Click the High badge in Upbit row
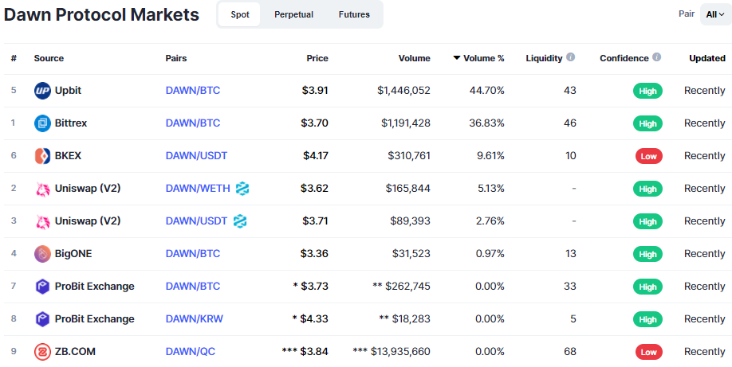This screenshot has width=732, height=367. 647,91
